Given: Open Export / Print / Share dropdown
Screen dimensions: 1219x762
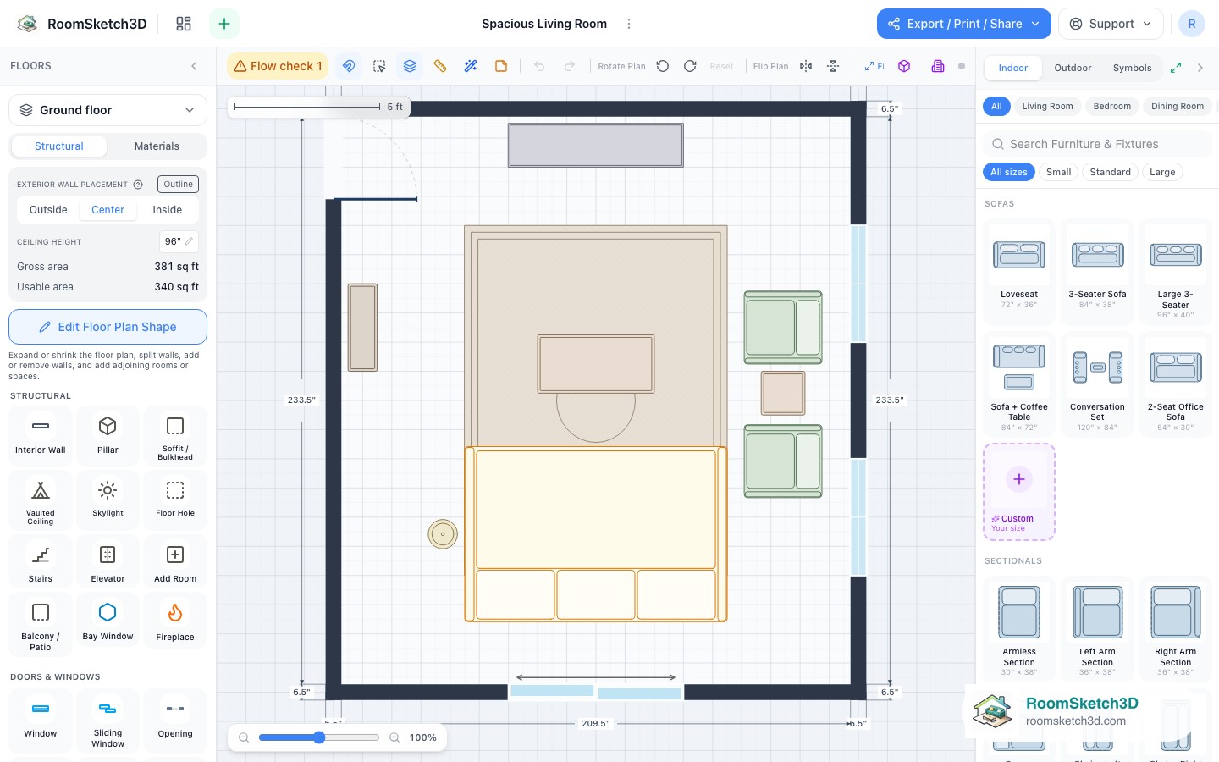Looking at the screenshot, I should click(x=964, y=24).
